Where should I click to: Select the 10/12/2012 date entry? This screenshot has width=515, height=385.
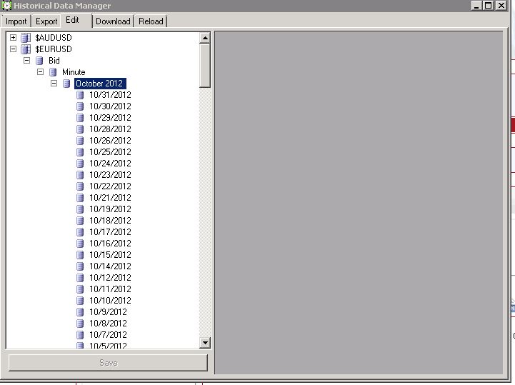point(110,278)
